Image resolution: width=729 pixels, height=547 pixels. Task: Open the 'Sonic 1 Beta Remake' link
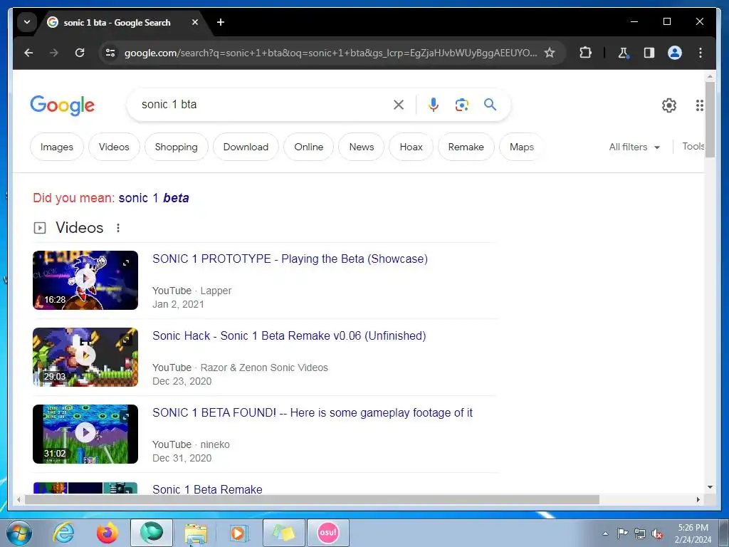(207, 489)
